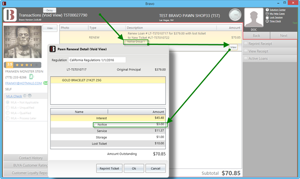The image size is (300, 179).
Task: Select the Storage fee row
Action: click(x=108, y=137)
